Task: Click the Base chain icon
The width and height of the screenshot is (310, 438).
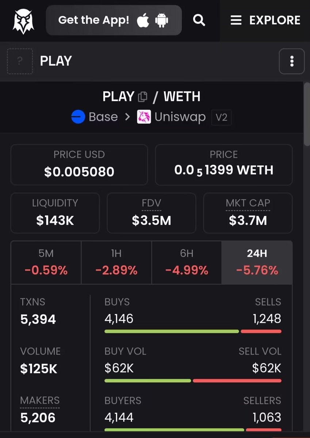Action: pos(78,117)
